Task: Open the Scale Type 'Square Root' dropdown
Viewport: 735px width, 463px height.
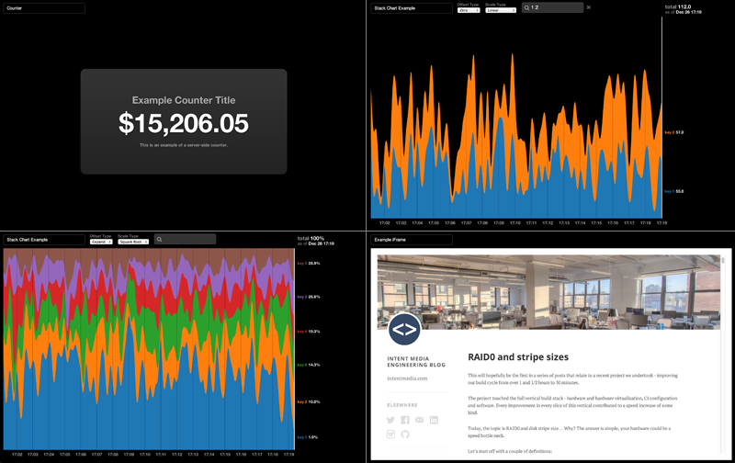Action: [x=133, y=242]
